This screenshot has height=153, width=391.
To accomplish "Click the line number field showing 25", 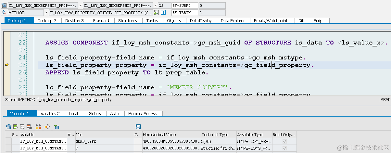I will tap(164, 6).
